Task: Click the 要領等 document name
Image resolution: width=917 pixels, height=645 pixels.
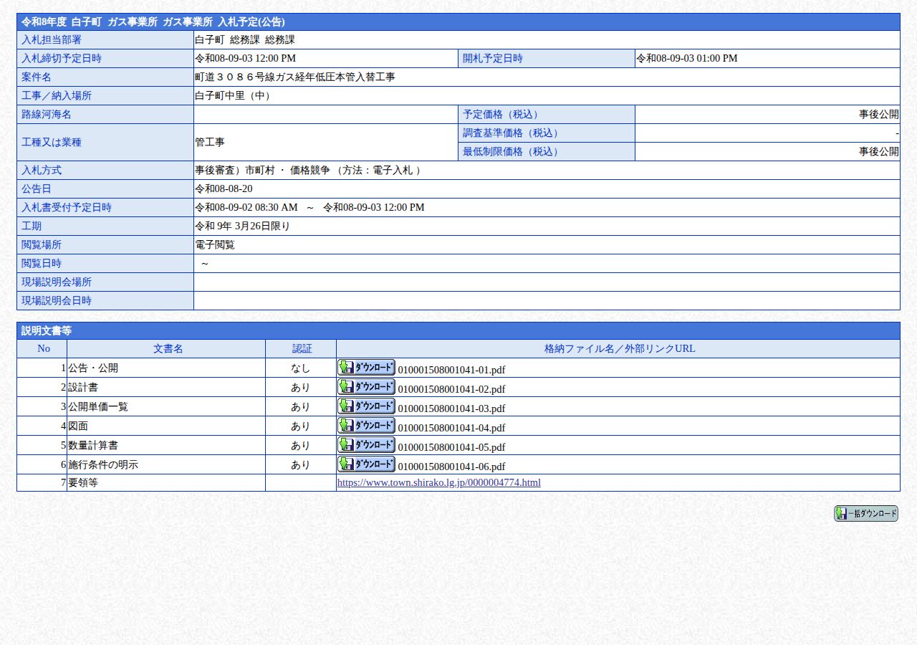Action: [83, 482]
